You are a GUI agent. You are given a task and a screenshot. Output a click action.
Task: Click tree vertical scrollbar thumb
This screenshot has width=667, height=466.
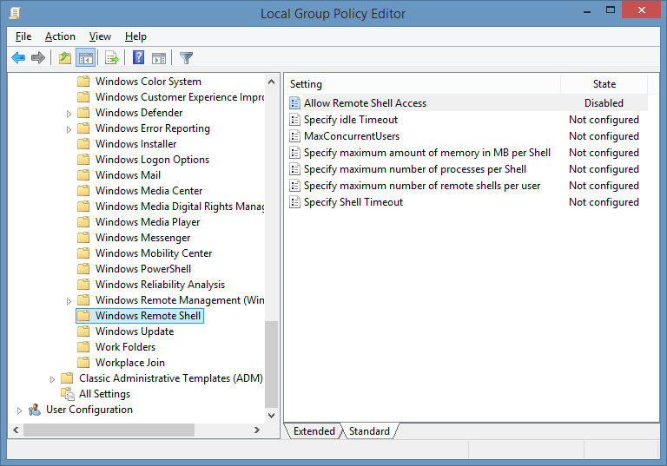click(x=271, y=364)
